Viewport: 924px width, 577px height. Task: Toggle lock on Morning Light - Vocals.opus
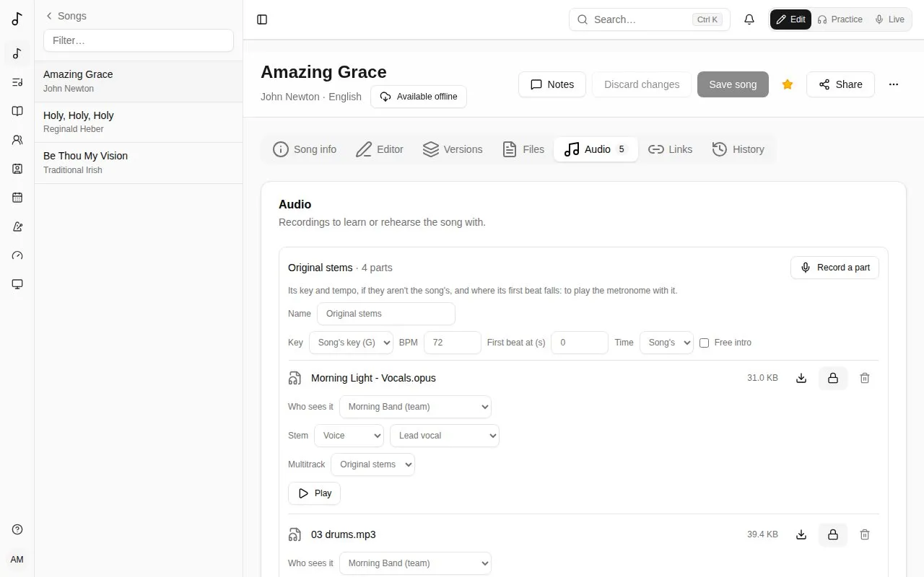(x=833, y=378)
